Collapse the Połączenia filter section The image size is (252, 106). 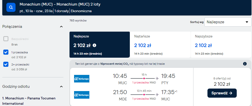[61, 27]
